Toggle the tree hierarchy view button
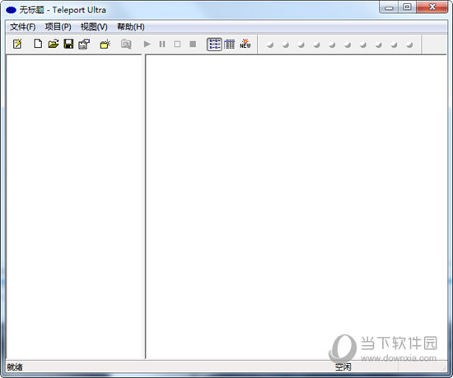This screenshot has width=453, height=378. click(214, 44)
